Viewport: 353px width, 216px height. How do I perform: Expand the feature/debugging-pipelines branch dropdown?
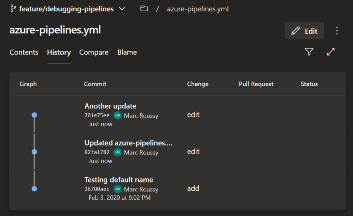click(x=122, y=9)
